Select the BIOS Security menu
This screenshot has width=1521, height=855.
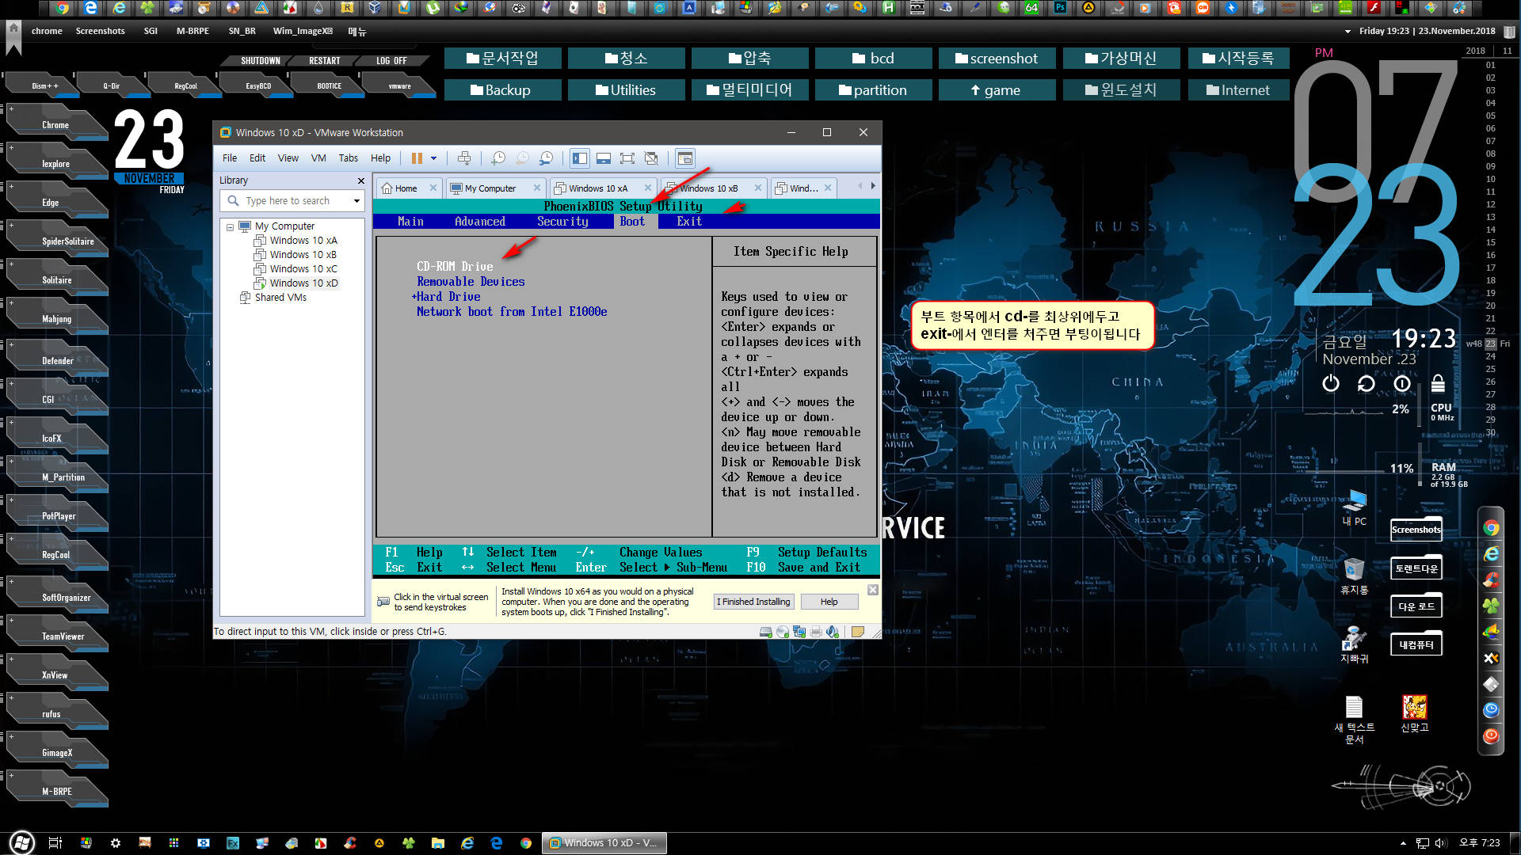[x=562, y=222]
